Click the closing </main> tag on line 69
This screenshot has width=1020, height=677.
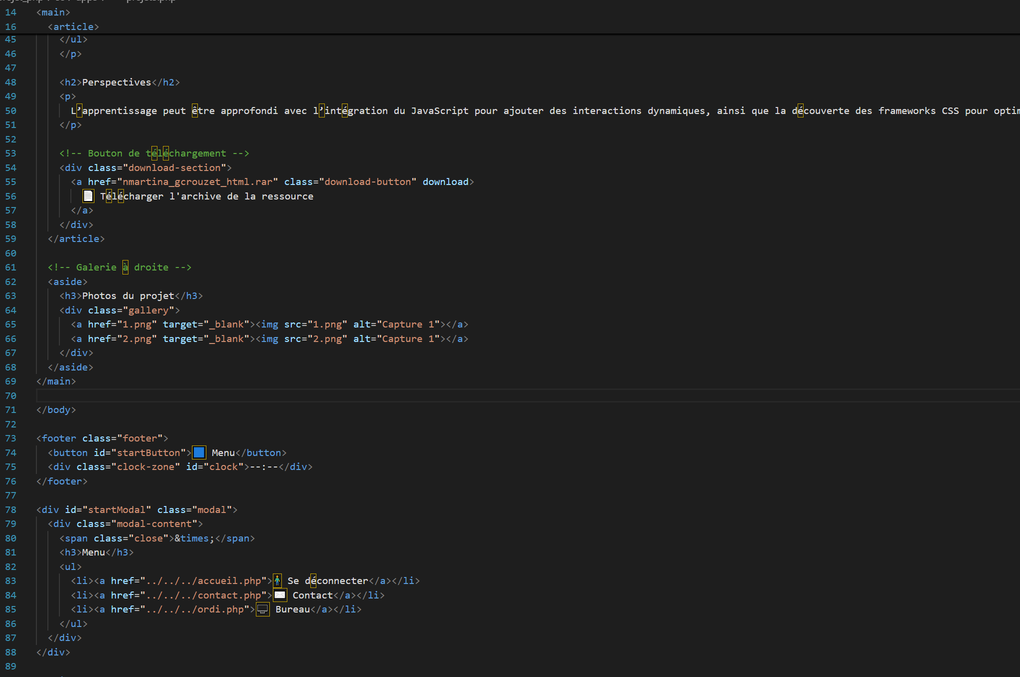(56, 381)
